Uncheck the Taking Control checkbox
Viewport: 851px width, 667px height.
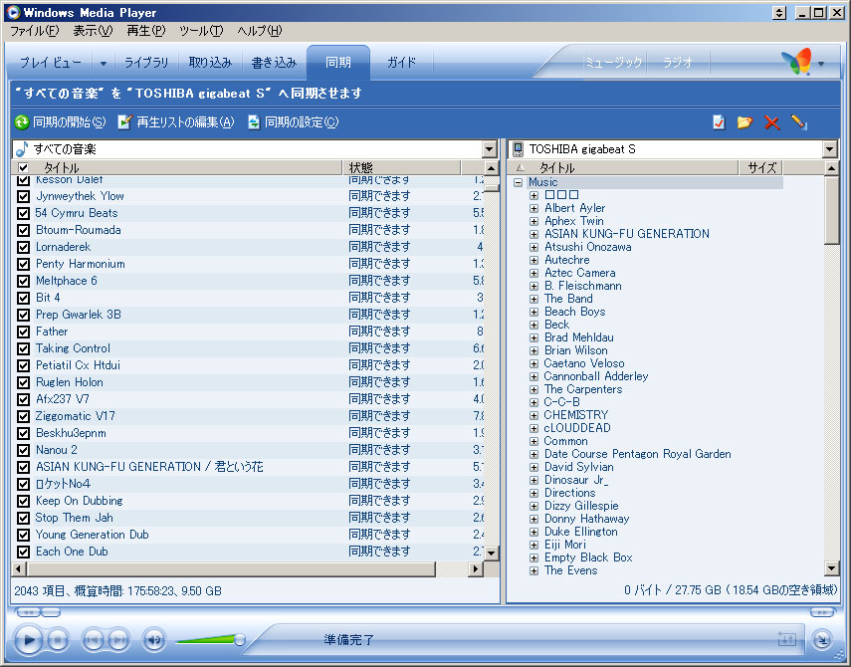pyautogui.click(x=23, y=348)
